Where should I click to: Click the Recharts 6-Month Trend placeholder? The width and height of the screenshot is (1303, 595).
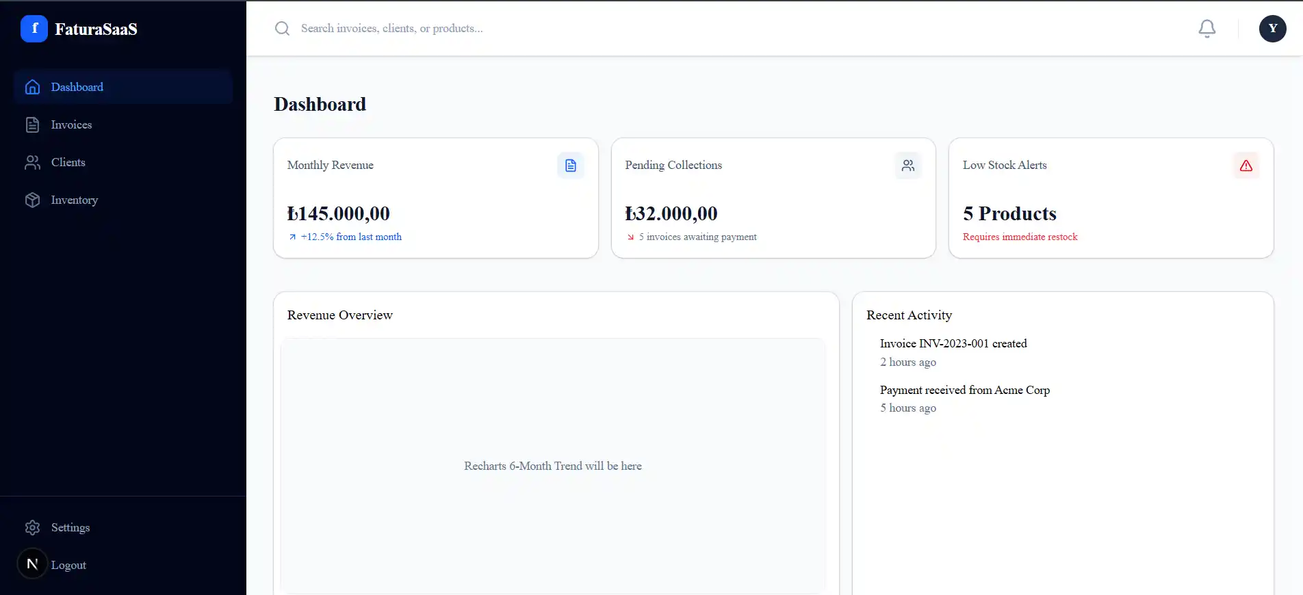click(553, 466)
